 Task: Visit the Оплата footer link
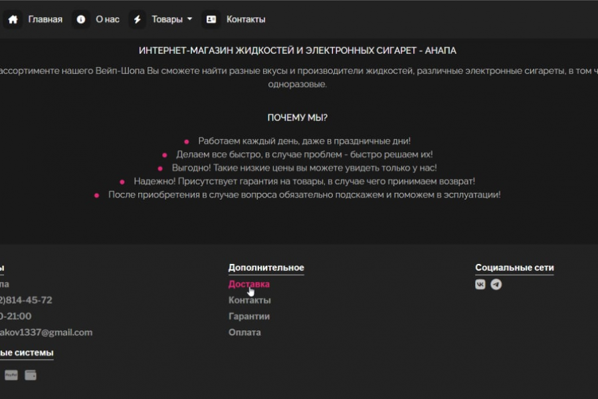pos(245,332)
